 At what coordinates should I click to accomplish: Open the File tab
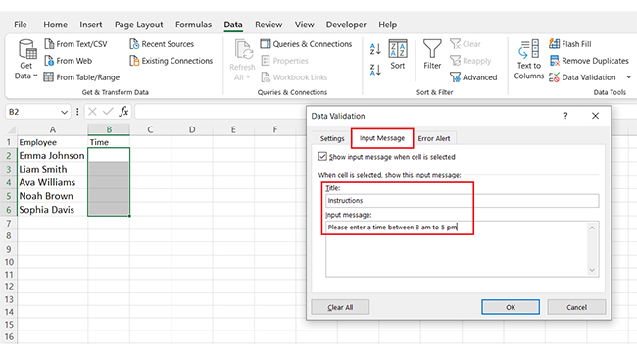coord(21,25)
